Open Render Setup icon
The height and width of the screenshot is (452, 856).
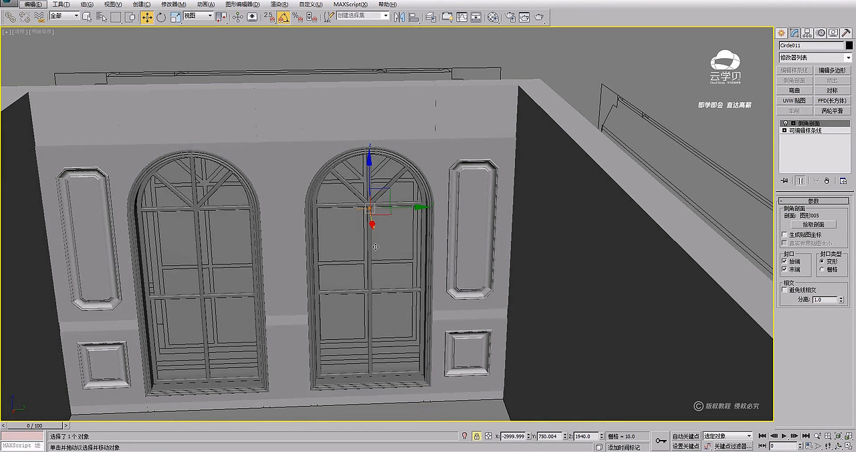[x=510, y=16]
